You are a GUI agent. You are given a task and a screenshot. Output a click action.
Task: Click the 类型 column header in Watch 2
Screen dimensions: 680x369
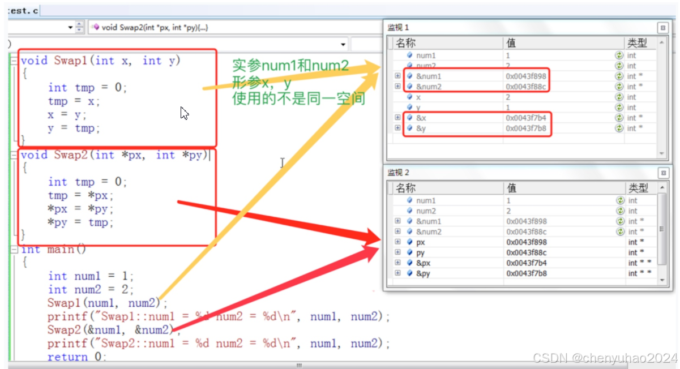[x=640, y=188]
